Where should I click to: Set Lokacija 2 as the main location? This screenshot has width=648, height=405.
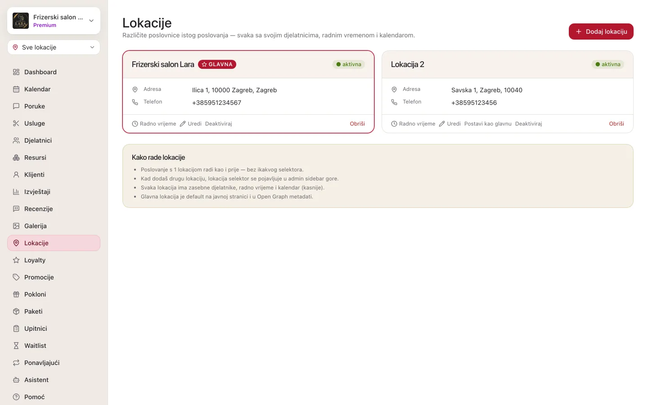tap(488, 124)
